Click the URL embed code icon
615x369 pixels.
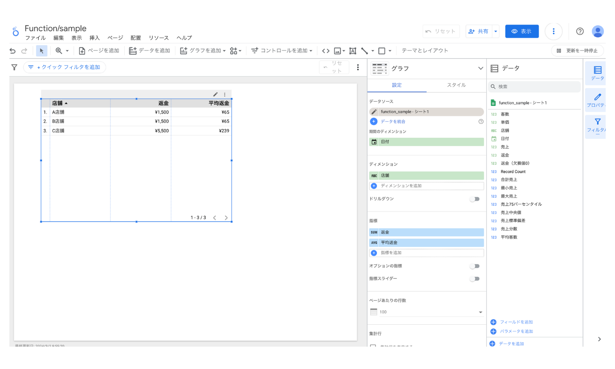(326, 51)
